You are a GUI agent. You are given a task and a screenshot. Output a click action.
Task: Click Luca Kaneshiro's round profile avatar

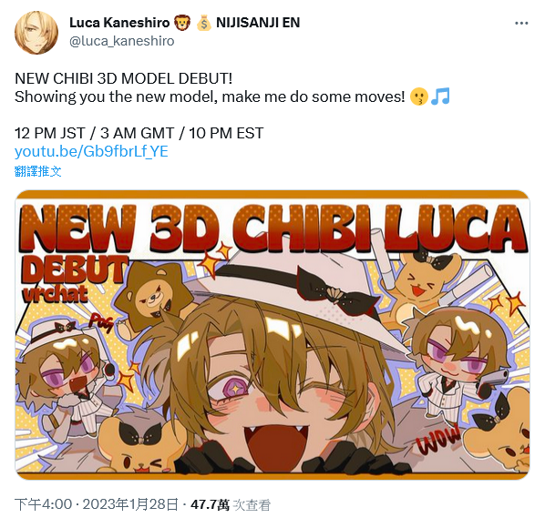(36, 33)
